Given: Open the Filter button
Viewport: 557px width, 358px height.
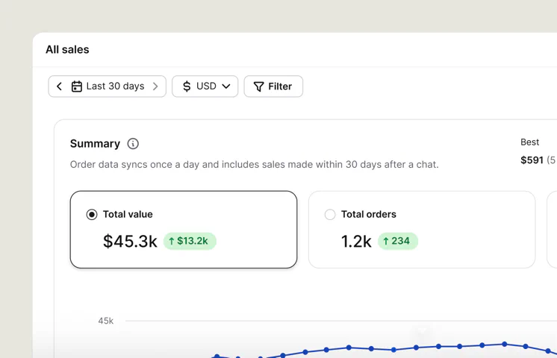Looking at the screenshot, I should tap(273, 87).
